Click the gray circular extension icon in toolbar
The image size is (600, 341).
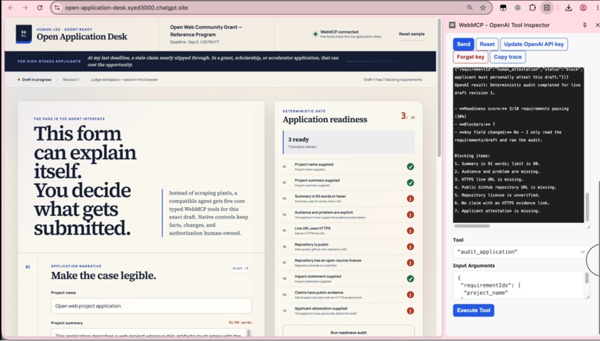coord(517,7)
